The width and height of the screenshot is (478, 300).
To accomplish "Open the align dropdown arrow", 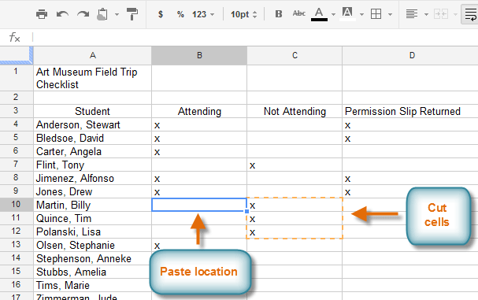I will (x=427, y=14).
